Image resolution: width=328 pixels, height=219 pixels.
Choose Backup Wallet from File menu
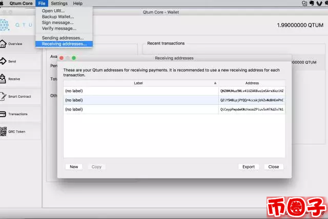(x=57, y=16)
